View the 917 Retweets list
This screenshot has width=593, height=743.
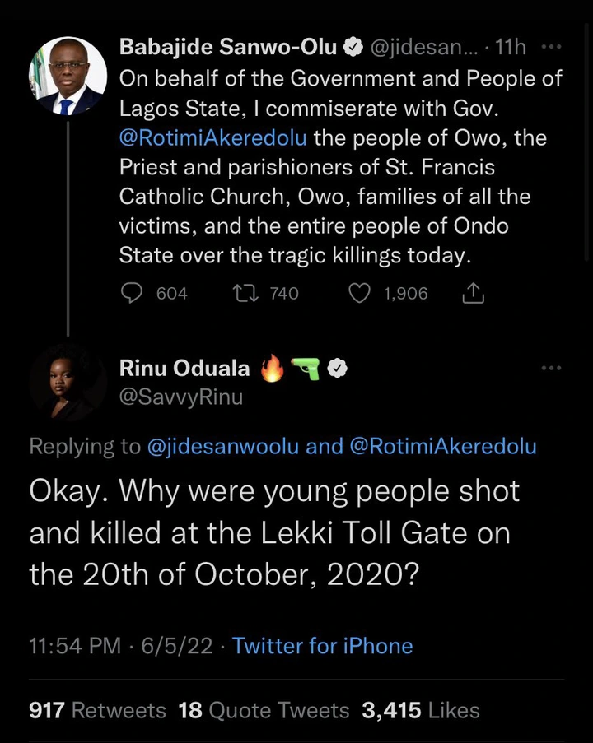[x=97, y=710]
